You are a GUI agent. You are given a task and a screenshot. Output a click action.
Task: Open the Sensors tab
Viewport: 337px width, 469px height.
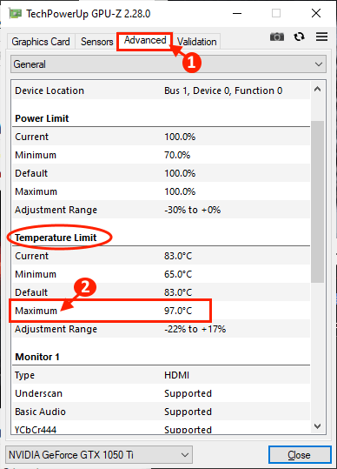tap(96, 42)
